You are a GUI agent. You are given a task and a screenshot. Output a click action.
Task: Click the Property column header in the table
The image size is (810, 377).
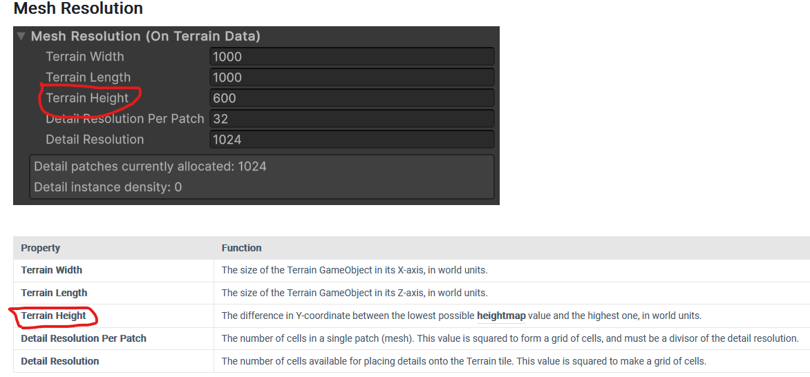(40, 248)
